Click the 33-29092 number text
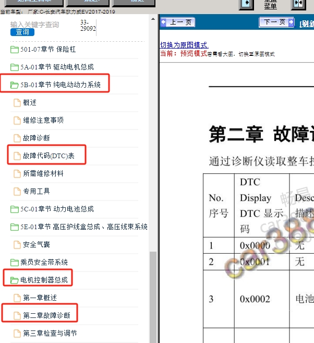314x343 pixels. click(88, 26)
